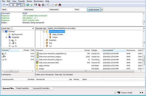Click the remote file list horizontal scrollbar
This screenshot has height=96, width=146.
(86, 71)
